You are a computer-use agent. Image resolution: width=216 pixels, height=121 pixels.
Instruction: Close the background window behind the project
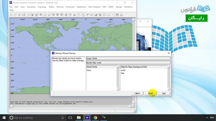[x=148, y=21]
